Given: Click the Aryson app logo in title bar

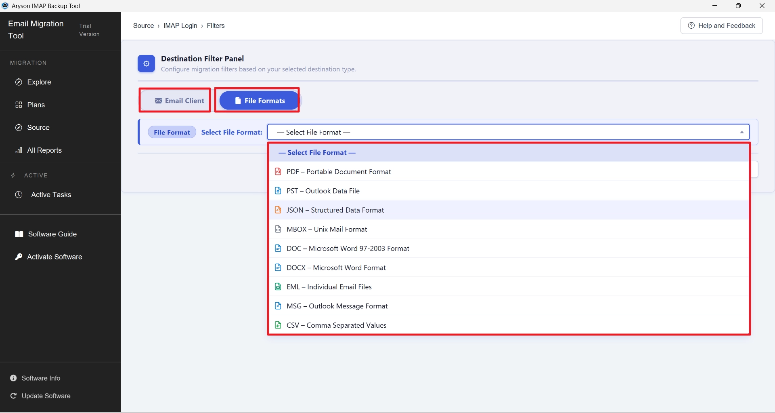Looking at the screenshot, I should pyautogui.click(x=5, y=6).
